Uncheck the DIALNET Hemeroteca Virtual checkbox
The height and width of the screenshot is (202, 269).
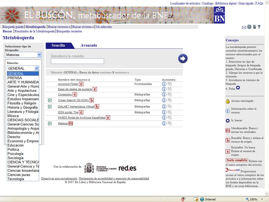50,107
